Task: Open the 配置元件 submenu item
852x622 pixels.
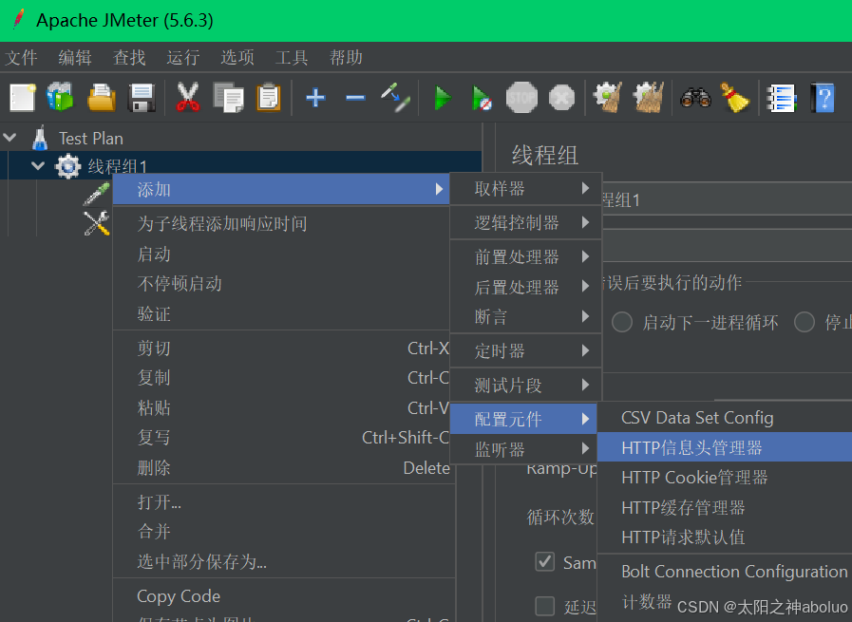Action: click(x=523, y=419)
